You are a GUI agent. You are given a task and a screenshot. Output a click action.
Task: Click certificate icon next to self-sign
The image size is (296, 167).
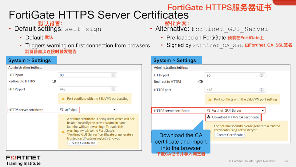(x=62, y=109)
